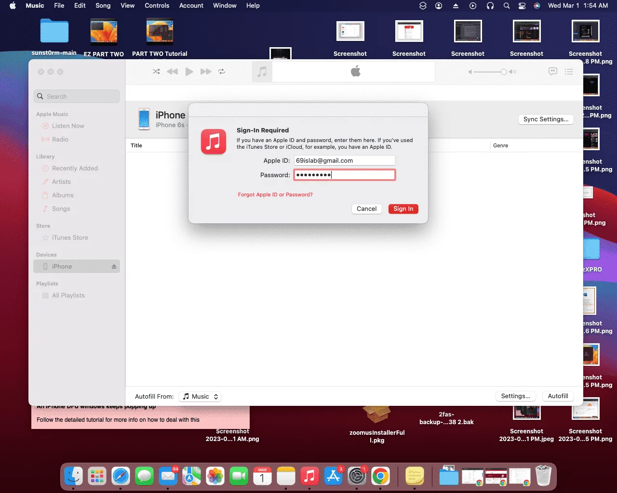Open FaceTime from the Dock
617x493 pixels.
click(239, 477)
